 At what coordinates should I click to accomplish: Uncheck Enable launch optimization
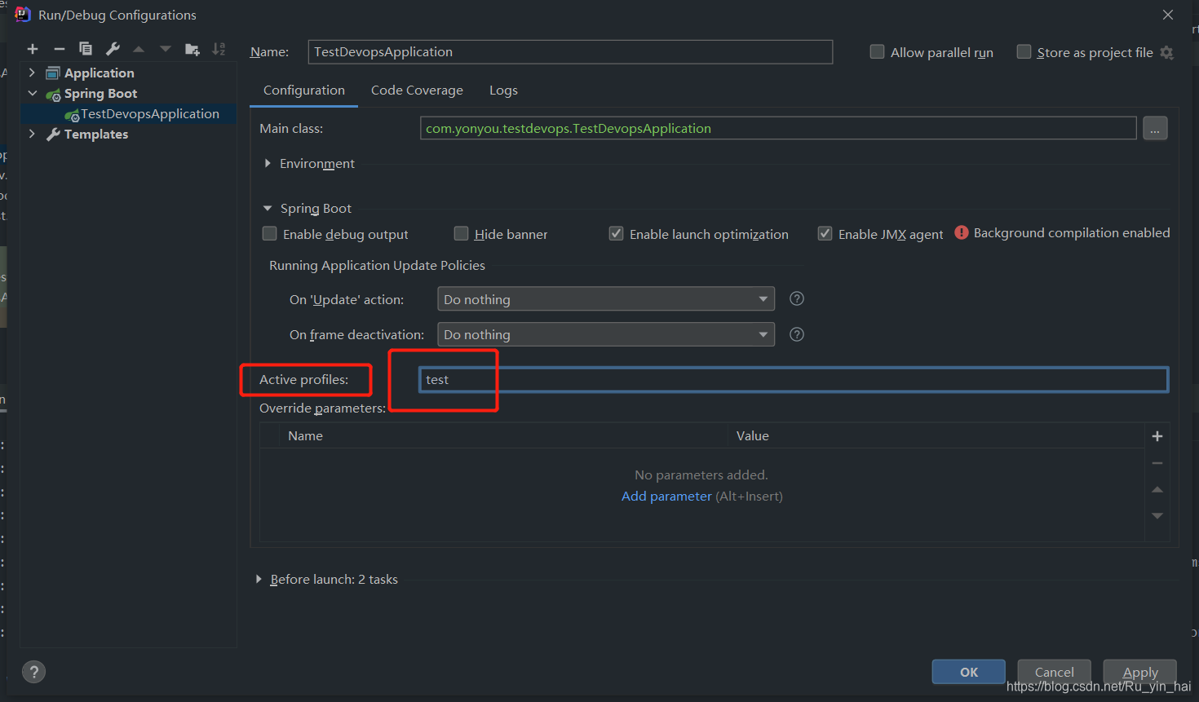tap(616, 234)
